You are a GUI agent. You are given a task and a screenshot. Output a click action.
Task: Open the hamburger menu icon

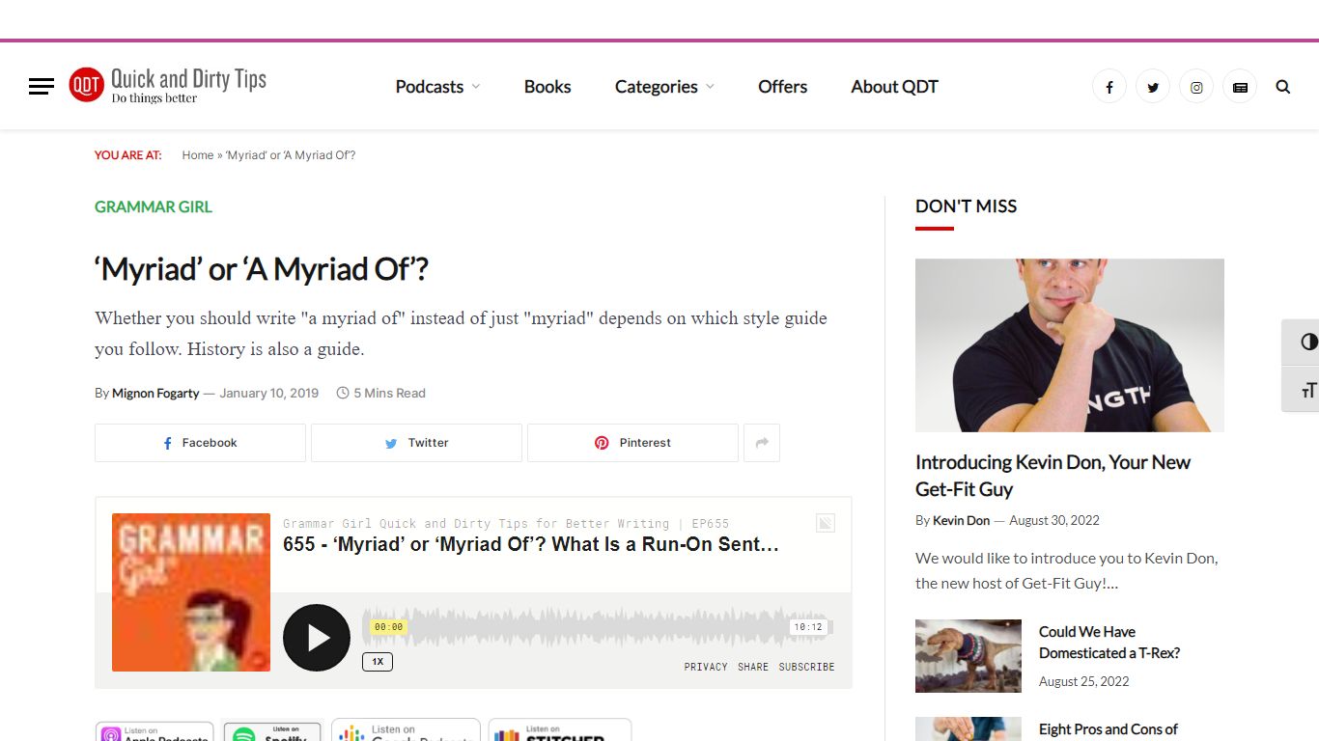[x=42, y=87]
